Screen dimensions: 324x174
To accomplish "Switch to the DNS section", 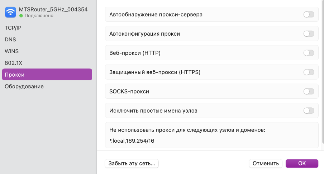I will point(47,40).
